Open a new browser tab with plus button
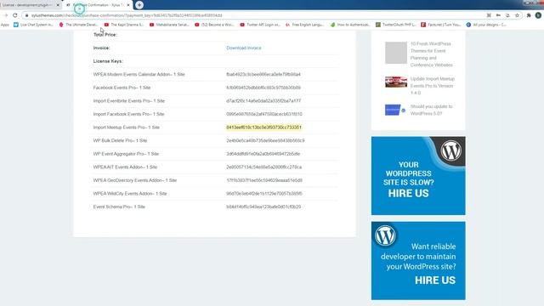This screenshot has height=306, width=544. tap(139, 5)
